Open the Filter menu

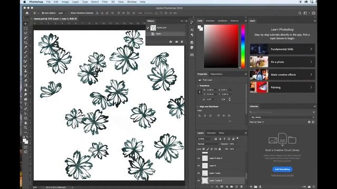click(x=105, y=2)
